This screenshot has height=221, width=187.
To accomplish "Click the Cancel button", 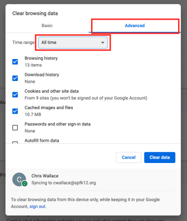I will 129,157.
